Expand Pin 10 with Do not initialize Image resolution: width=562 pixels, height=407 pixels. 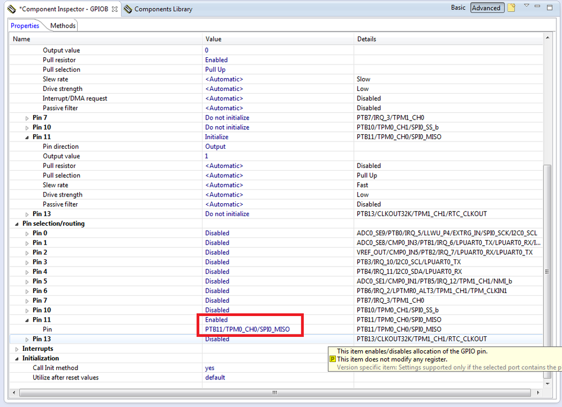pos(27,127)
